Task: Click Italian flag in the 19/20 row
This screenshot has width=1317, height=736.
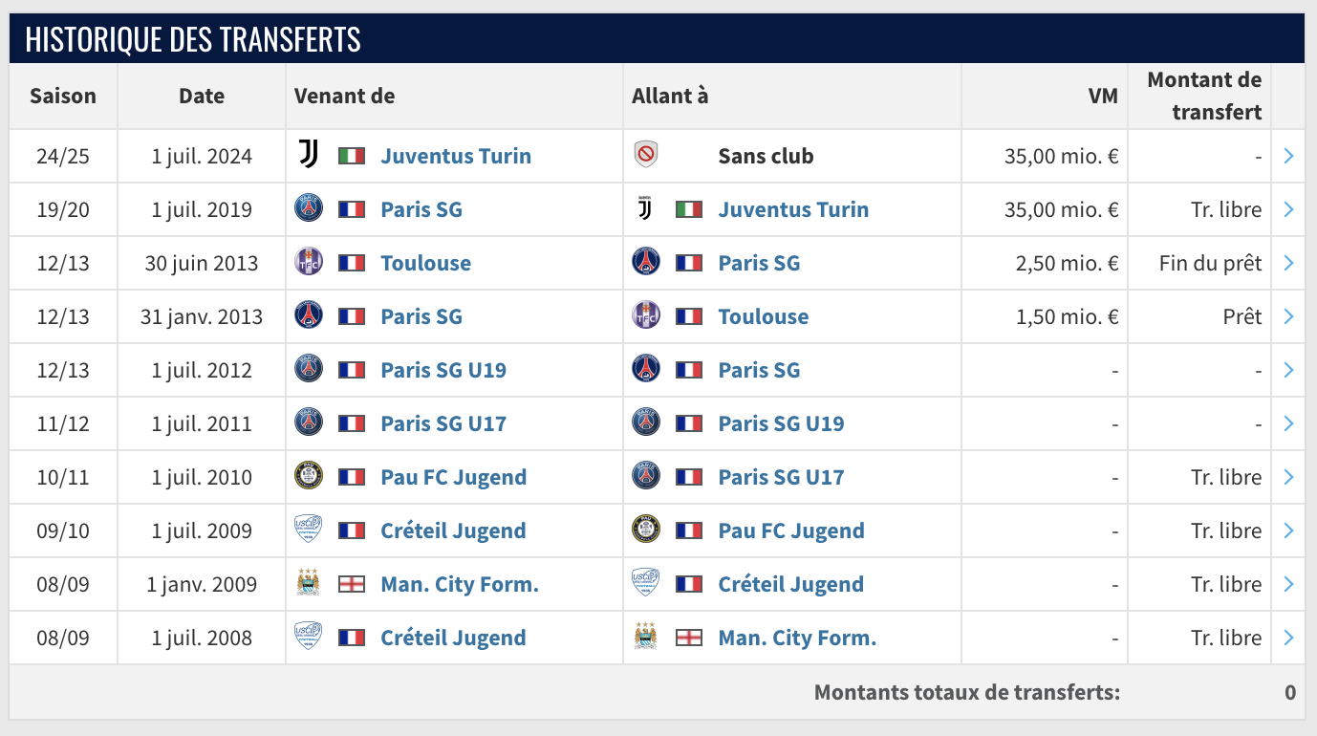Action: (x=689, y=209)
